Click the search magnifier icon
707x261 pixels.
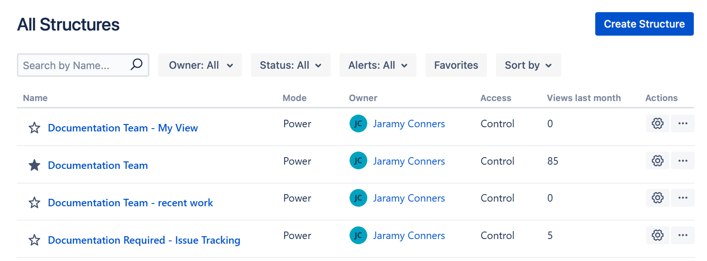coord(136,65)
